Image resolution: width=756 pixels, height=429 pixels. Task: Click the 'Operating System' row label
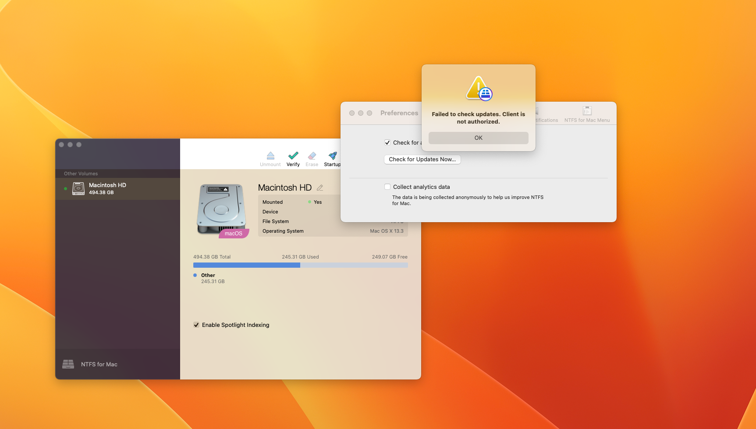283,231
